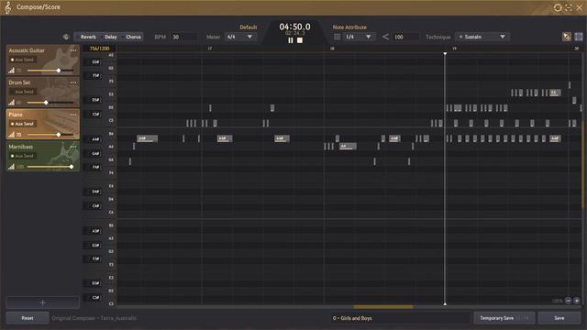Click the velocity 100 input field
The height and width of the screenshot is (330, 587).
405,37
